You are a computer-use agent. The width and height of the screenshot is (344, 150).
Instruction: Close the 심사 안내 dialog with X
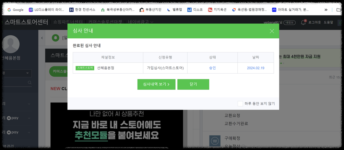(x=272, y=31)
